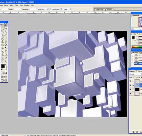This screenshot has height=136, width=142.
Task: Select the Type tool
Action: tap(6, 52)
